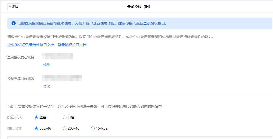The image size is (273, 139).
Task: Click the paragraph starting 请根据企业微信登录授权接口
Action: pos(110,37)
